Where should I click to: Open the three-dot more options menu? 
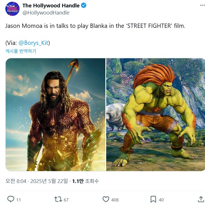[202, 5]
